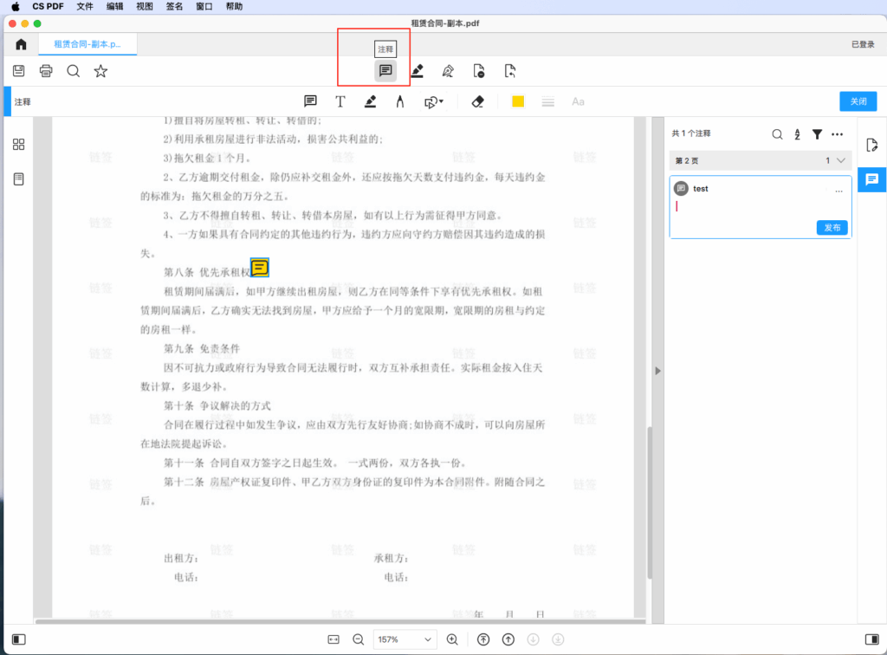887x655 pixels.
Task: Open the 157% zoom dropdown
Action: 405,639
